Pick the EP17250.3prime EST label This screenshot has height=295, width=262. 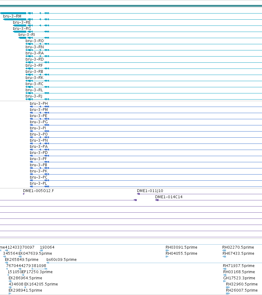(x=37, y=272)
